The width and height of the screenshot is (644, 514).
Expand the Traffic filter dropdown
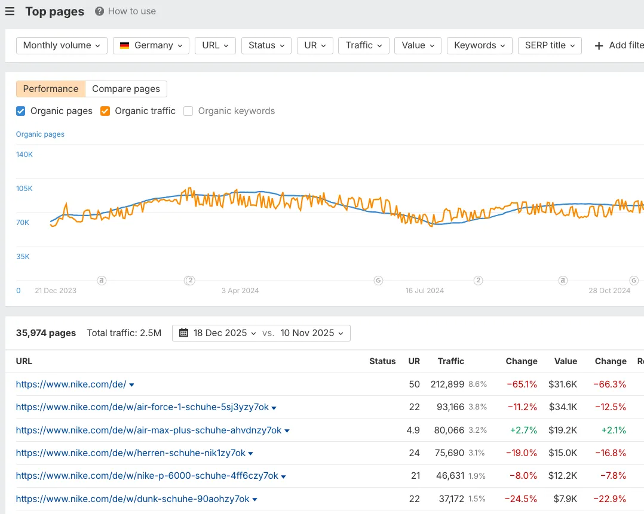[x=363, y=45]
